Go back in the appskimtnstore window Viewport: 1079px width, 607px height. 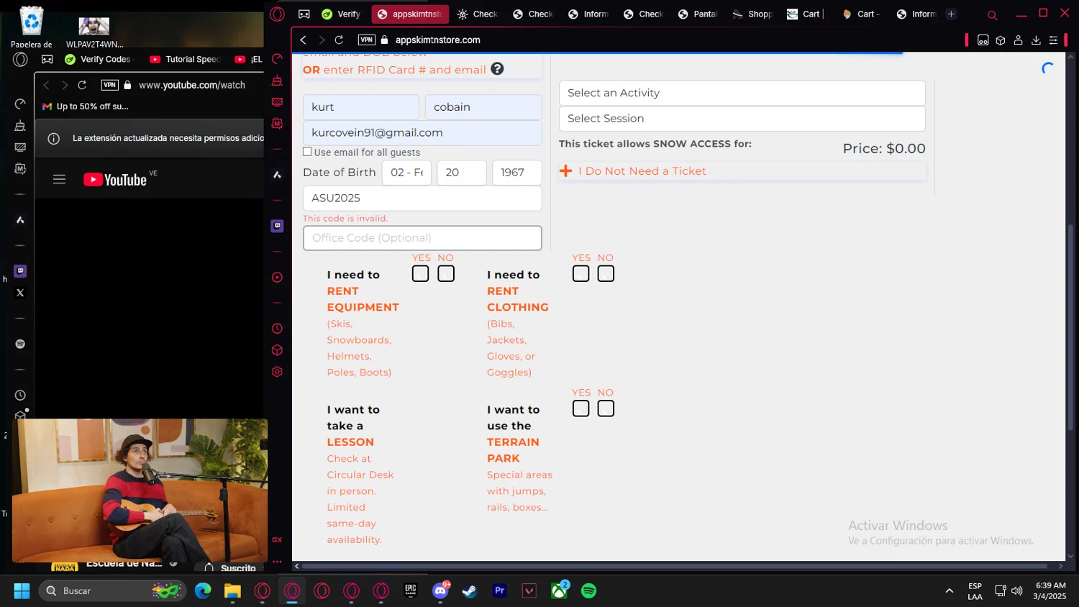click(303, 40)
